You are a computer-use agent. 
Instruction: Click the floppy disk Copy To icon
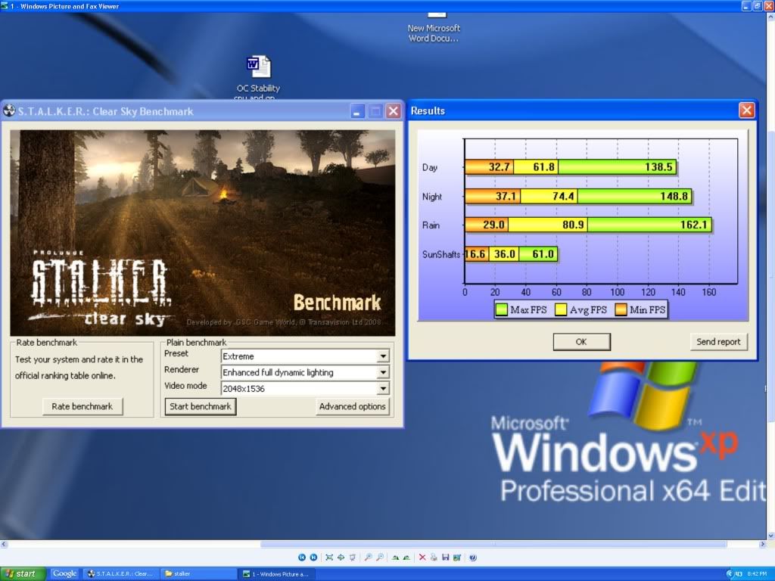445,558
